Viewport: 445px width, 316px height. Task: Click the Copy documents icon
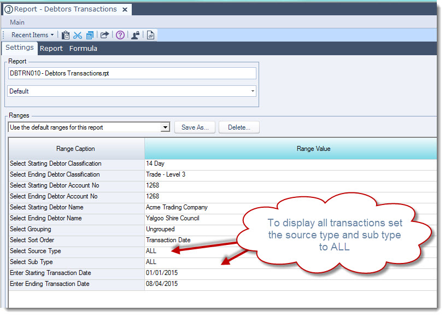click(x=90, y=35)
